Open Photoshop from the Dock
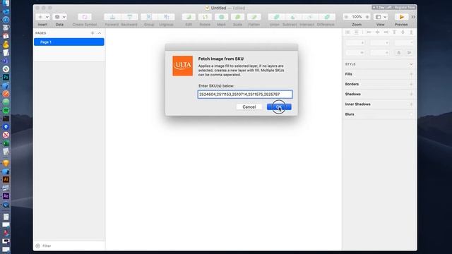Viewport: 452px width, 254px height. click(x=6, y=77)
